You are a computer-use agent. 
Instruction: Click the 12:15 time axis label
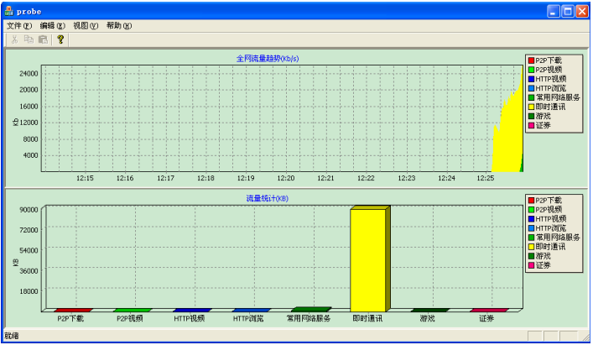(85, 178)
